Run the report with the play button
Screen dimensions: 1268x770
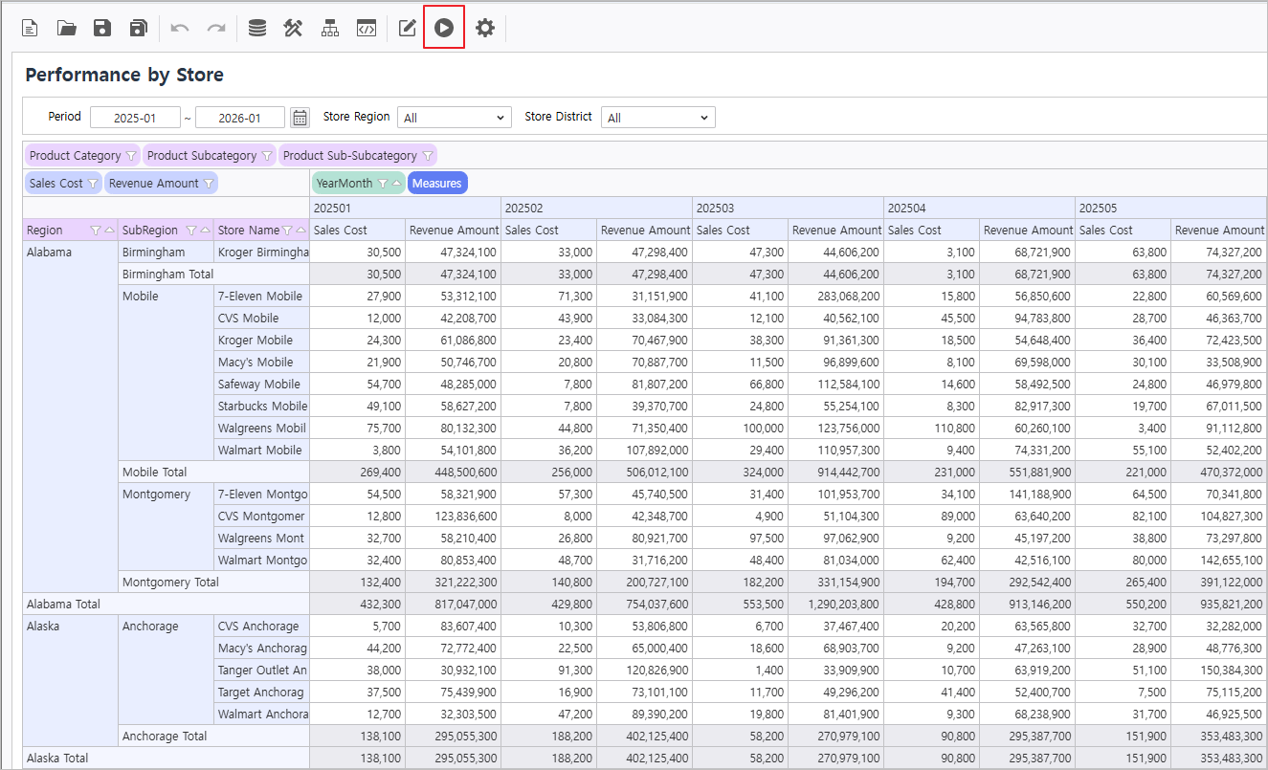coord(443,29)
